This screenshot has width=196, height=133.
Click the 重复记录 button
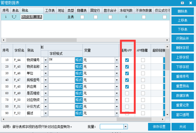tap(182, 105)
